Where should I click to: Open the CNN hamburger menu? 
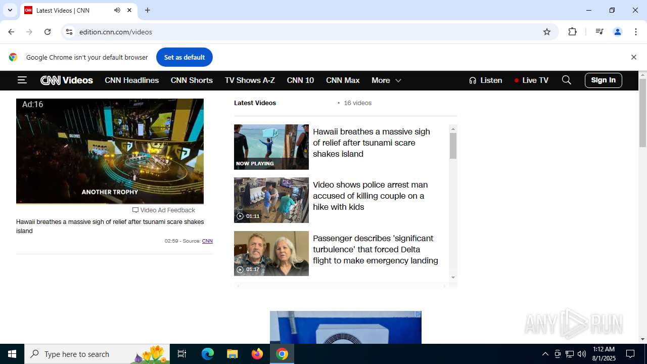pos(22,80)
